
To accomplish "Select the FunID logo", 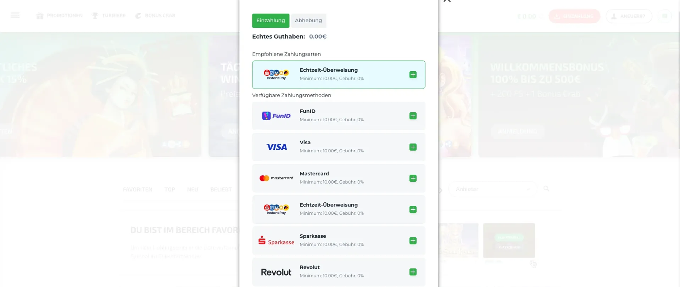I will 277,116.
